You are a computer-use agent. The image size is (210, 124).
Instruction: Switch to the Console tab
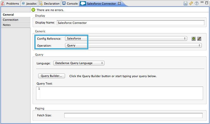(x=70, y=4)
